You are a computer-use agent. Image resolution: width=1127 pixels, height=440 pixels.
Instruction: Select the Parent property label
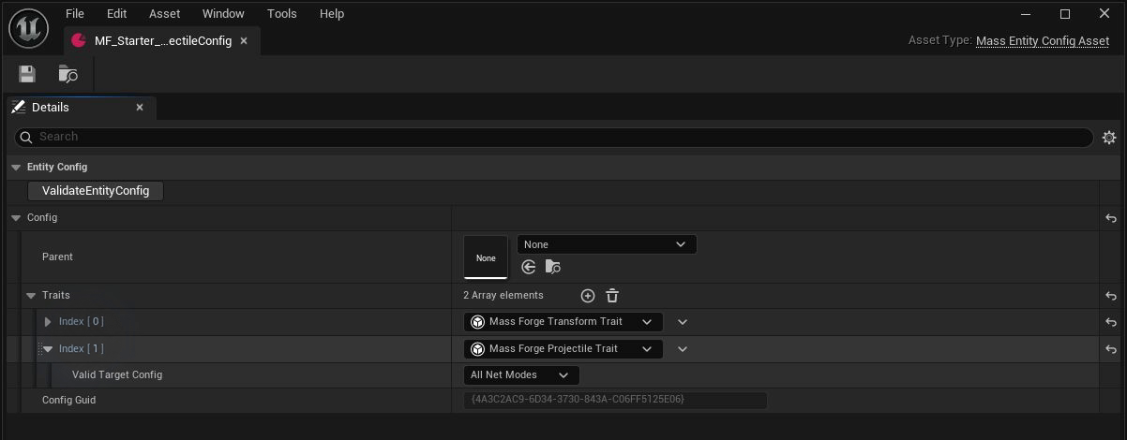(57, 257)
